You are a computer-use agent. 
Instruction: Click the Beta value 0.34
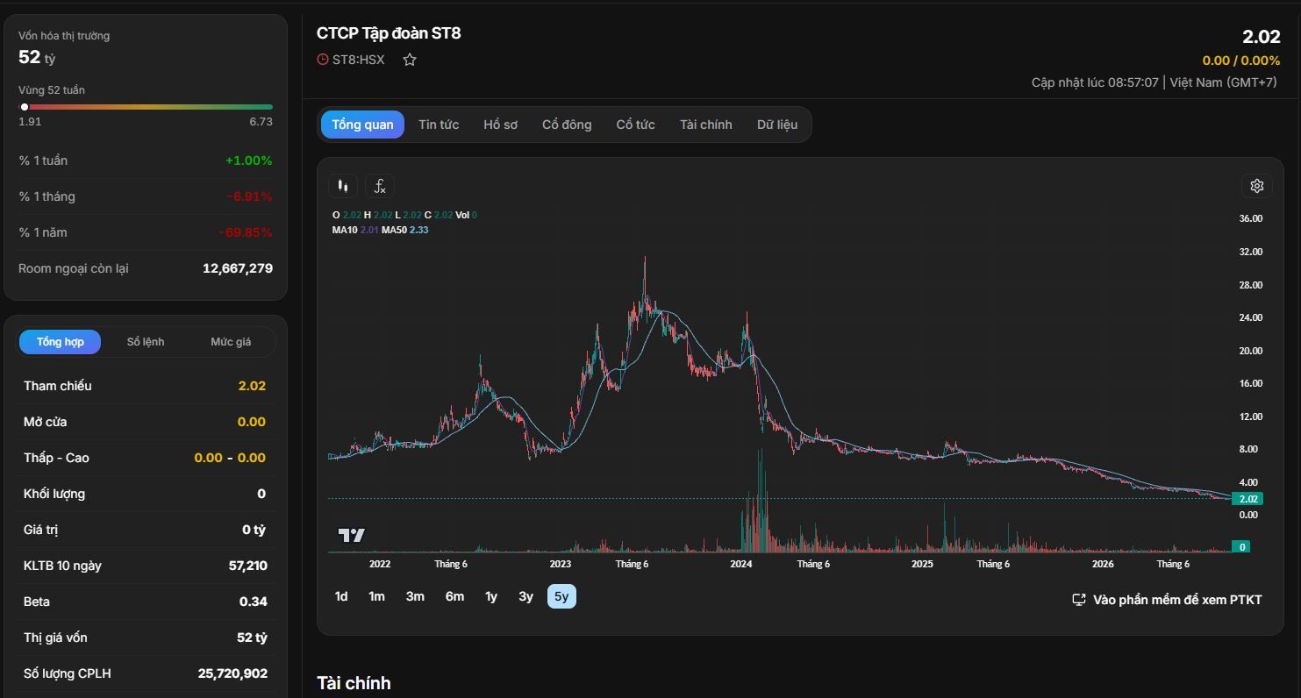pyautogui.click(x=254, y=602)
